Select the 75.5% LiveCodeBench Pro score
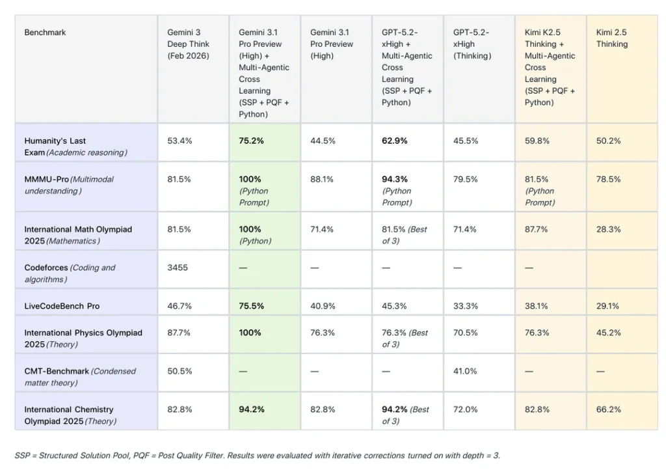 (x=251, y=306)
